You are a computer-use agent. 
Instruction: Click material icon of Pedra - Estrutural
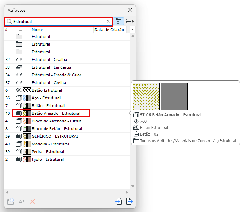click(x=19, y=152)
